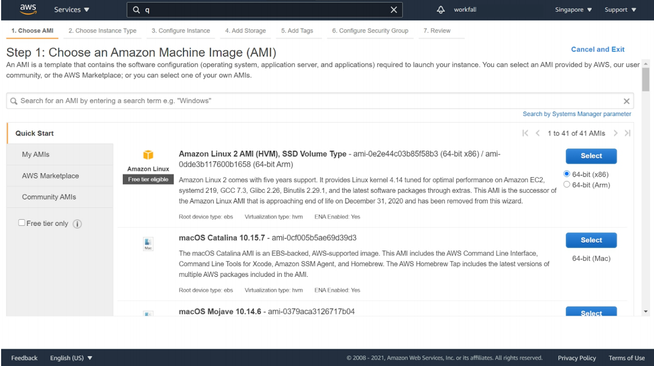This screenshot has width=654, height=366.
Task: Click the scrollbar down arrow
Action: point(646,312)
